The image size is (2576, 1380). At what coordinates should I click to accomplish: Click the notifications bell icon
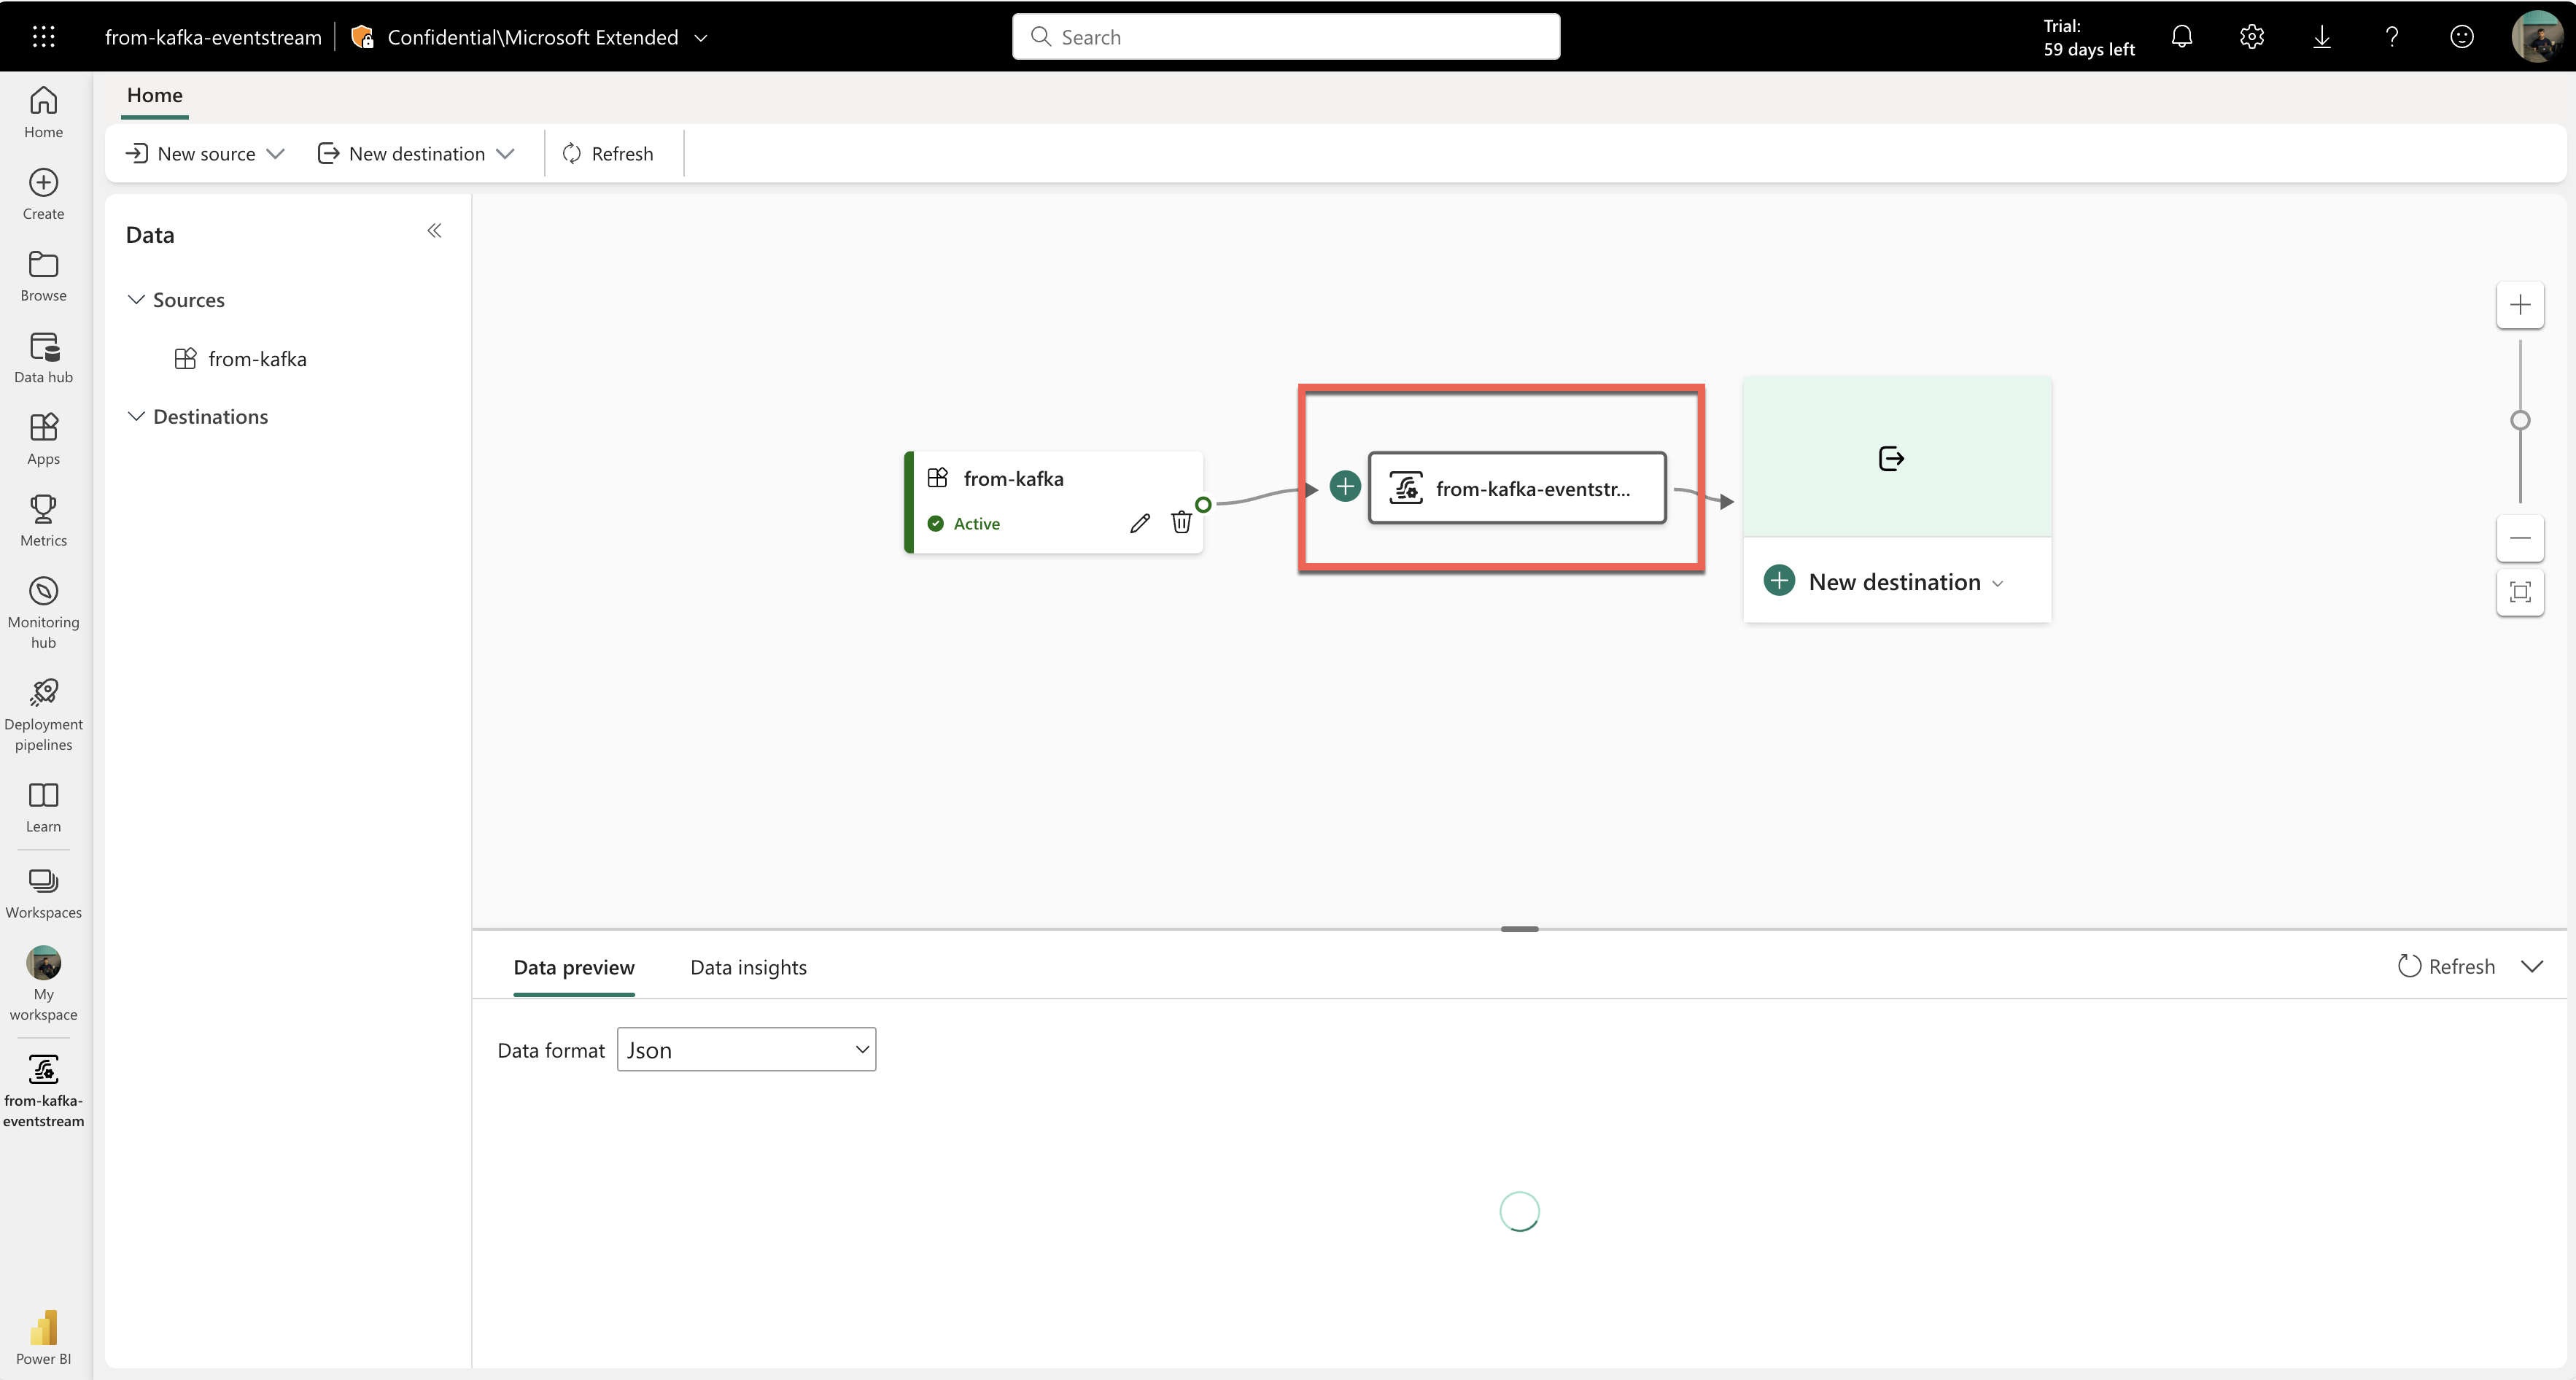tap(2182, 37)
